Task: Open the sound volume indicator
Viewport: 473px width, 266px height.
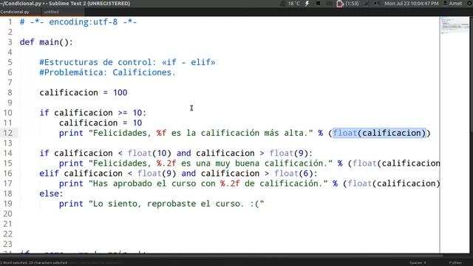Action: tap(376, 4)
